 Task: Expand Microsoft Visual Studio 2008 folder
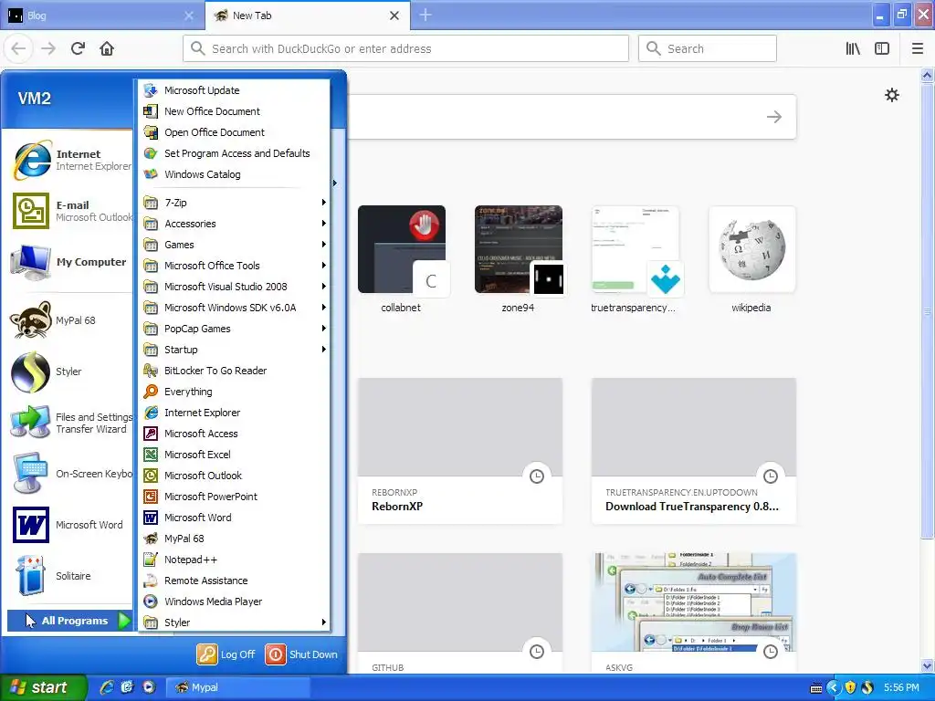[235, 287]
